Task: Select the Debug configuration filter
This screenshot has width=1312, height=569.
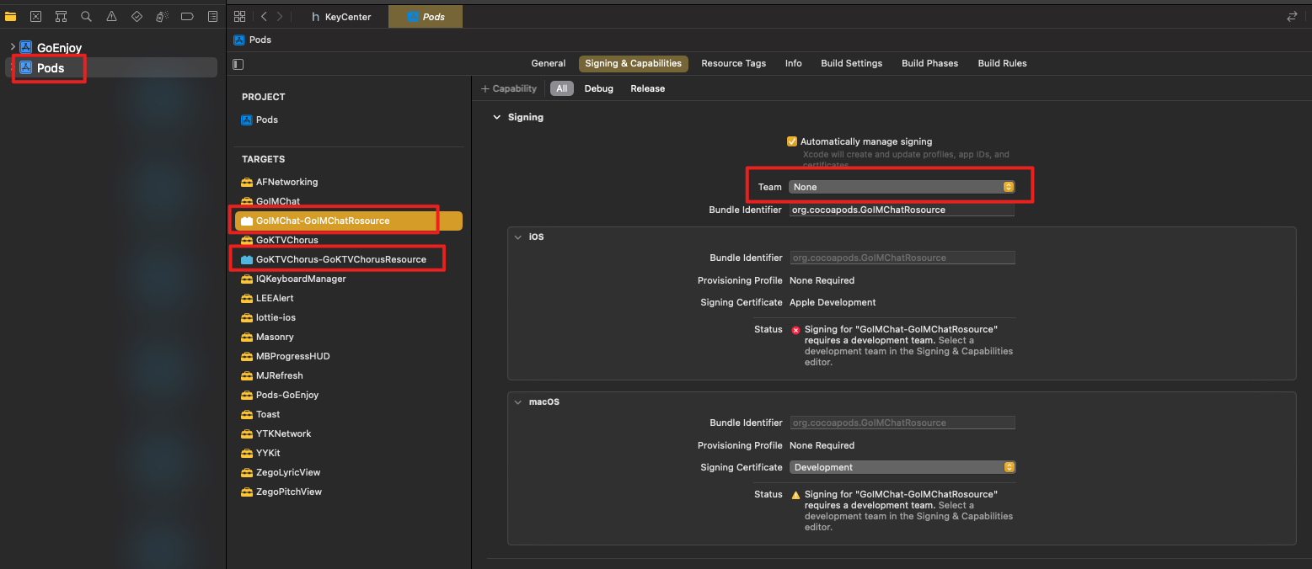Action: tap(599, 88)
